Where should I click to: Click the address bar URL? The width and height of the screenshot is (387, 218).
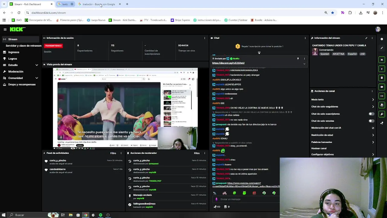pyautogui.click(x=49, y=13)
